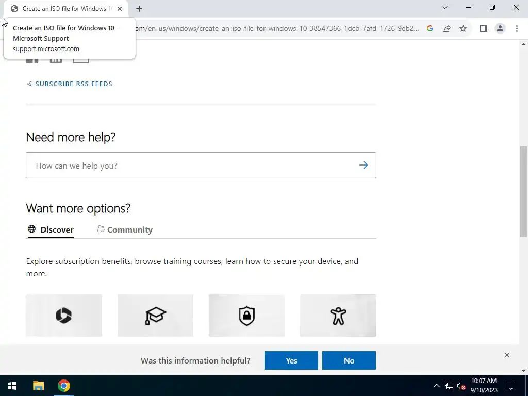Answer Yes to helpful feedback
The height and width of the screenshot is (396, 528).
291,360
